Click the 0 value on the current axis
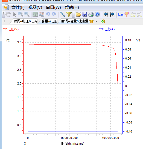Viewport: 143px width, 149px height. (x=126, y=86)
